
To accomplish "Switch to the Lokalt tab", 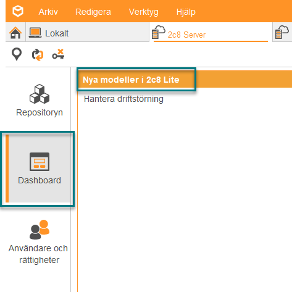I will 87,32.
